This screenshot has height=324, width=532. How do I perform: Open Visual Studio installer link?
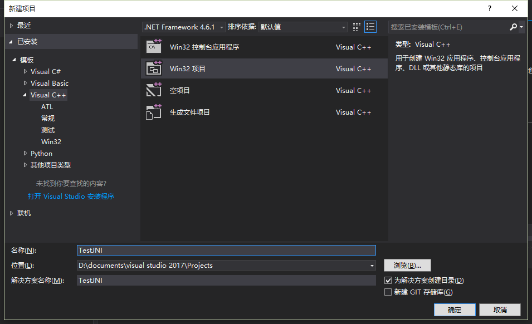[x=71, y=196]
